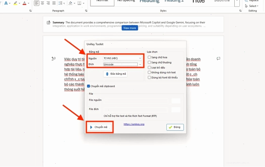Click Đảo bảng mã swap button
This screenshot has height=167, width=265.
[116, 74]
